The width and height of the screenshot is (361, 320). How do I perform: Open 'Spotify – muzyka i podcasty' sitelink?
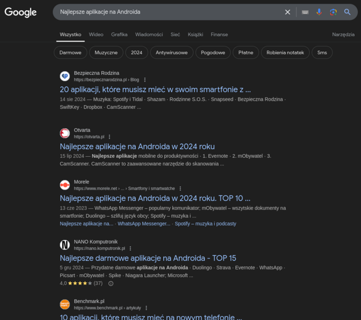pyautogui.click(x=205, y=224)
